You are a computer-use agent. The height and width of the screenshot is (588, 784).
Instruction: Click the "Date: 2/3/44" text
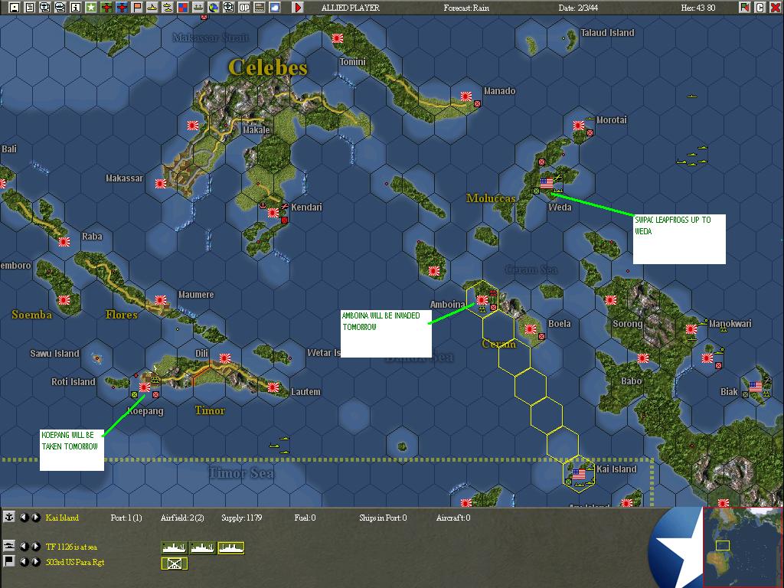pos(578,8)
